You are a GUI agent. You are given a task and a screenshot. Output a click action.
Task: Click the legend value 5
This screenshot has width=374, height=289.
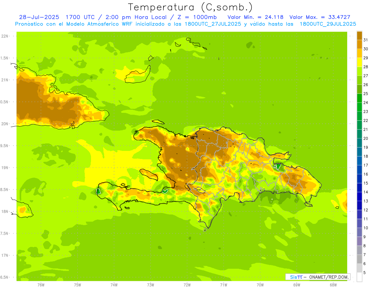pyautogui.click(x=365, y=273)
